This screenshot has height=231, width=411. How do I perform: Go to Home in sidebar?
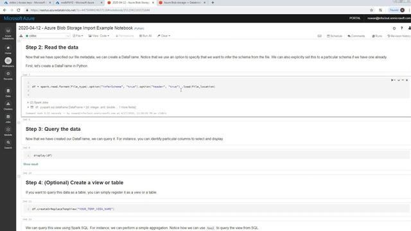tap(8, 49)
